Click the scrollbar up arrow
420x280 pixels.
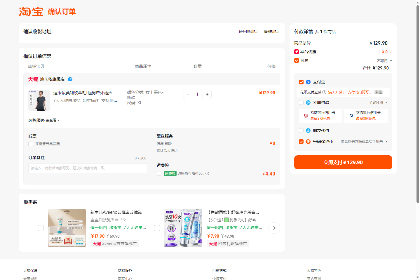418,2
